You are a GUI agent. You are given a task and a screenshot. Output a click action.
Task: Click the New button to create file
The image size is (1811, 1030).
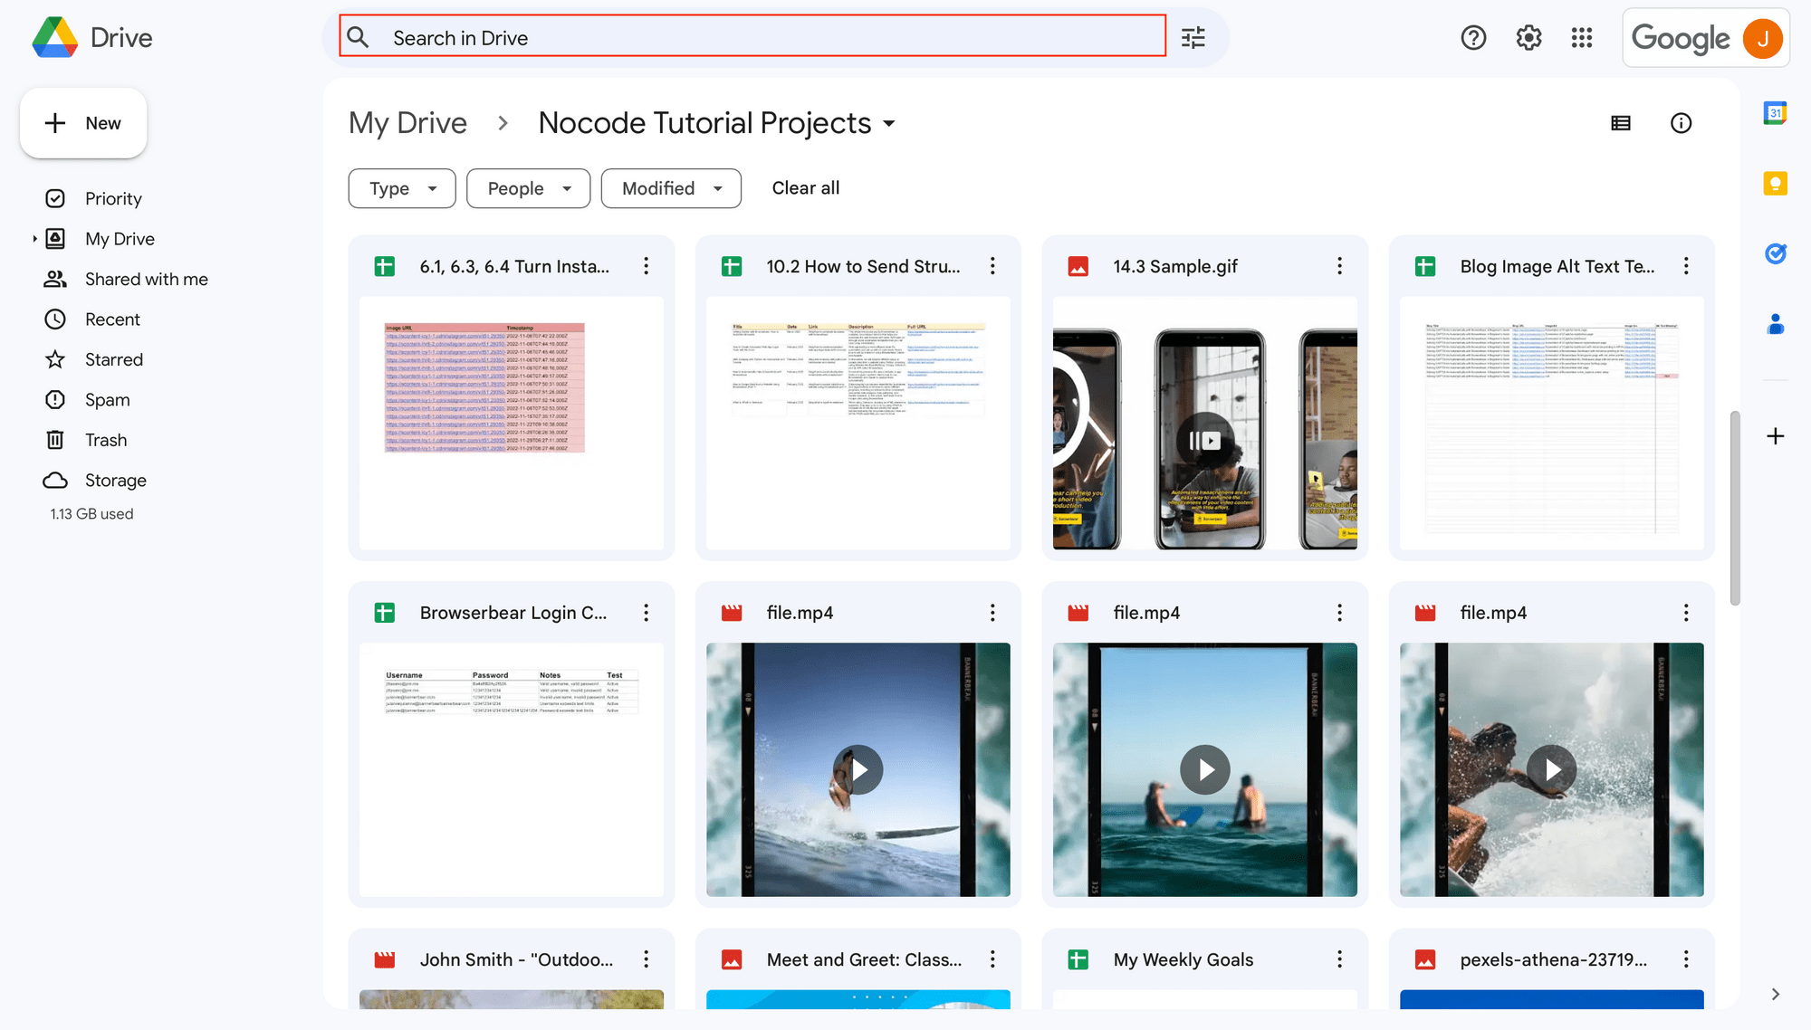83,123
